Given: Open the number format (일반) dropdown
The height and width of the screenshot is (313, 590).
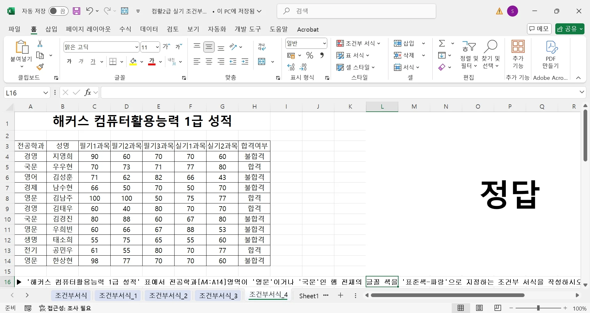Looking at the screenshot, I should coord(324,43).
